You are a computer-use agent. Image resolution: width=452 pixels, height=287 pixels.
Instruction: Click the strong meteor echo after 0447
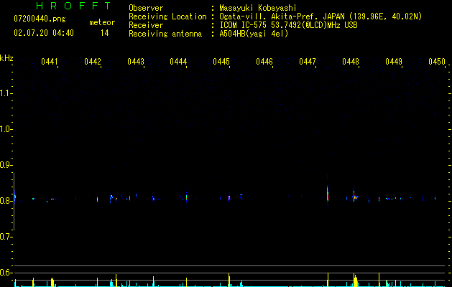(x=328, y=193)
